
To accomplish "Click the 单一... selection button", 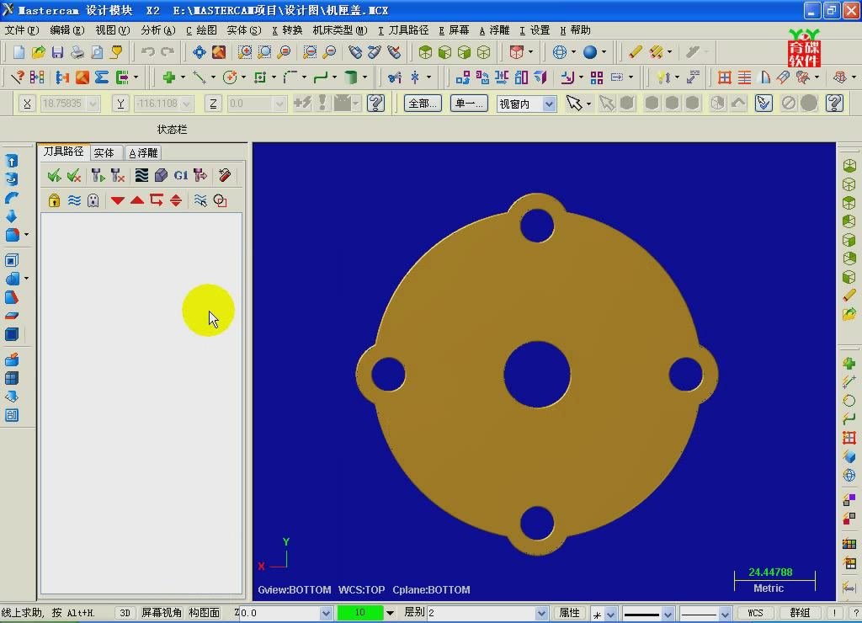I will [x=469, y=104].
